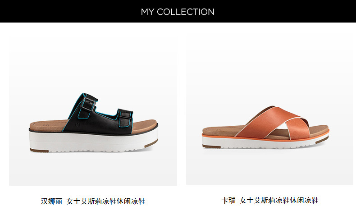Screen dimensions: 356x224
Task: Click the tan toe footbed of black sandal
Action: tap(144, 126)
